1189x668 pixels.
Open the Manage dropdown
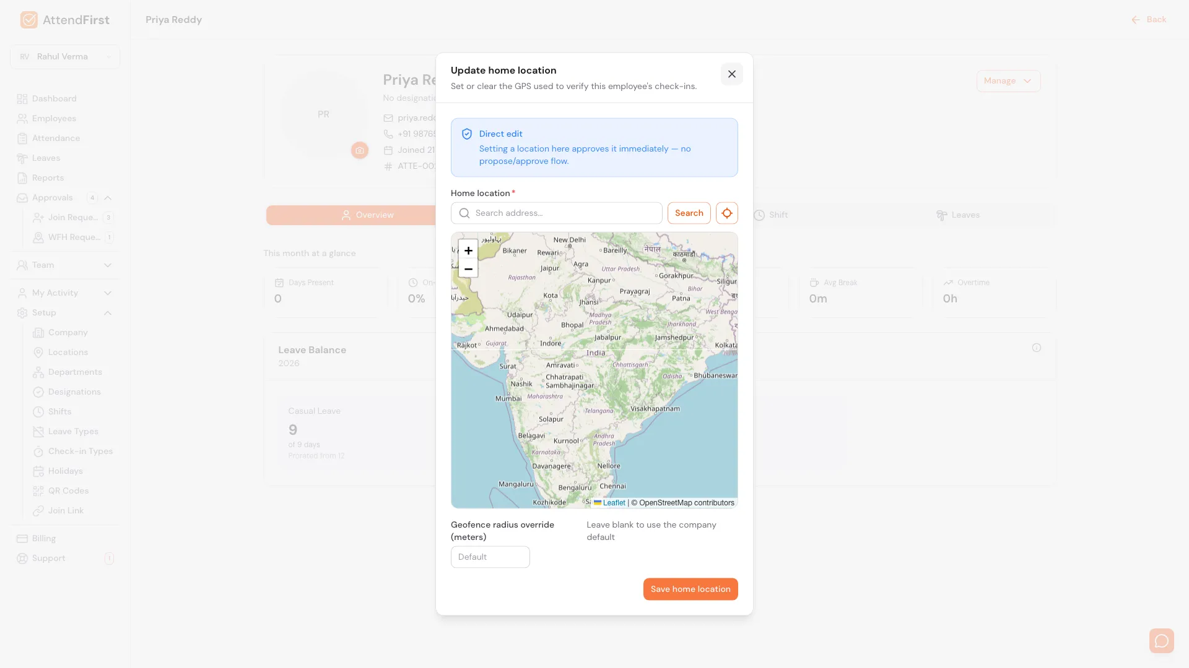(x=1008, y=81)
